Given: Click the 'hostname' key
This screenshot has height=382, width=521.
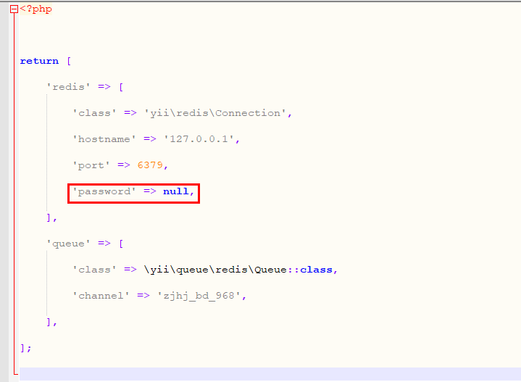Looking at the screenshot, I should (104, 139).
